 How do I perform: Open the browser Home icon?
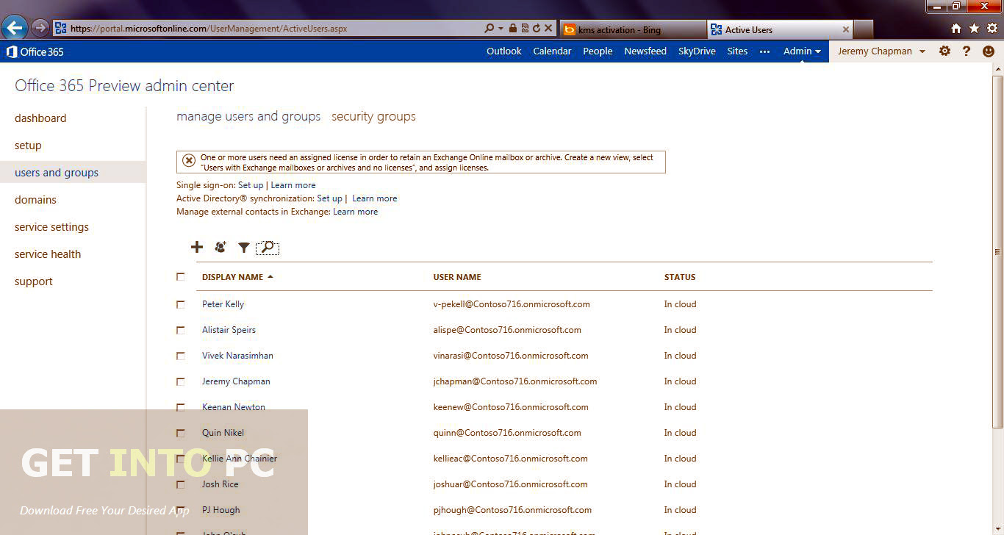[x=956, y=29]
